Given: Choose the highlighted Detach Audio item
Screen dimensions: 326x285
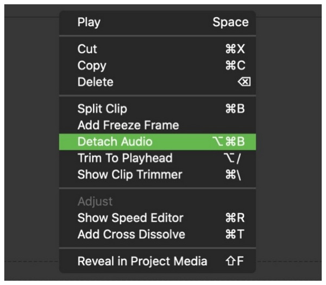Looking at the screenshot, I should (x=115, y=142).
